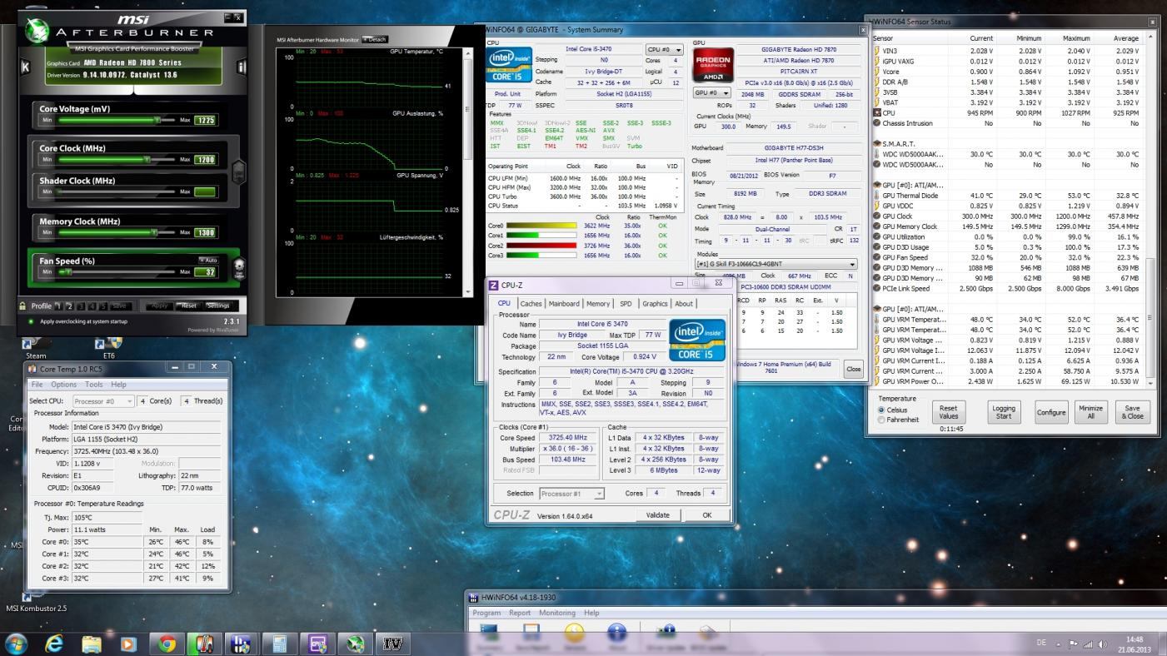Click the AMD Radeon Graphics logo

tap(713, 64)
